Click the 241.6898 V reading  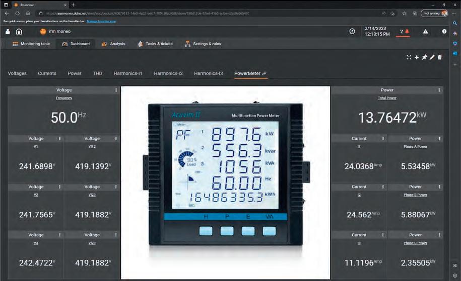point(37,166)
